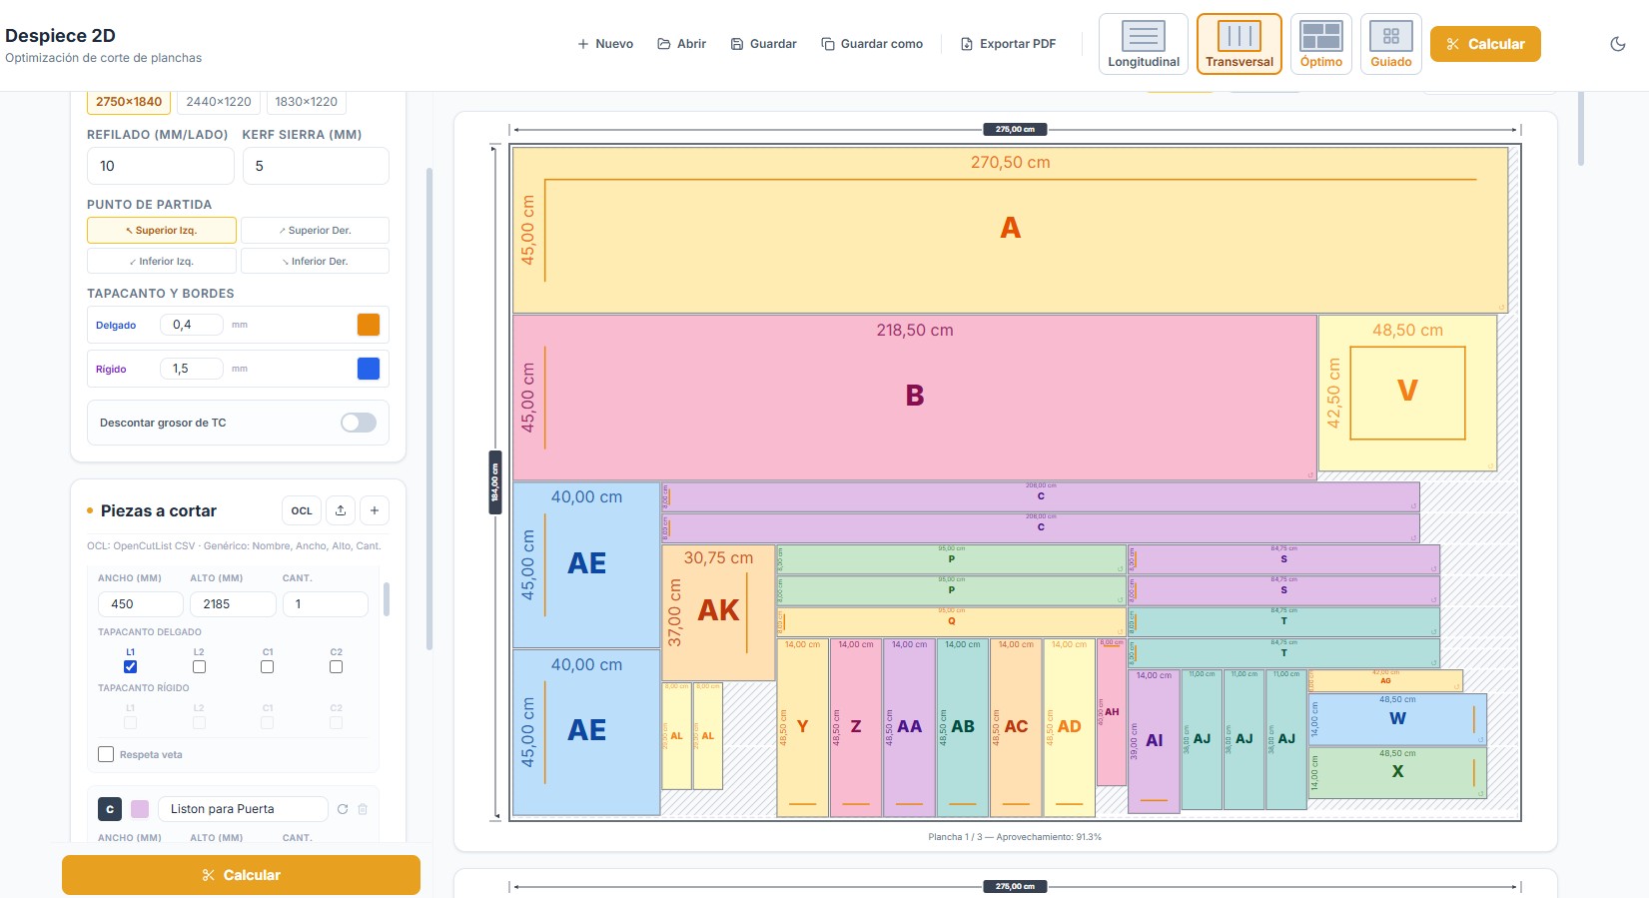Select the Longitudinal cut mode
Screen dimensions: 1649x898
[1144, 44]
